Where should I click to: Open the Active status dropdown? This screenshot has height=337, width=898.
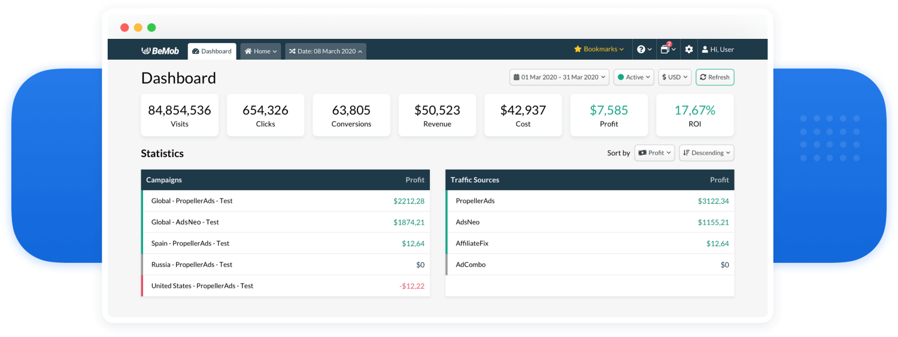click(x=633, y=77)
